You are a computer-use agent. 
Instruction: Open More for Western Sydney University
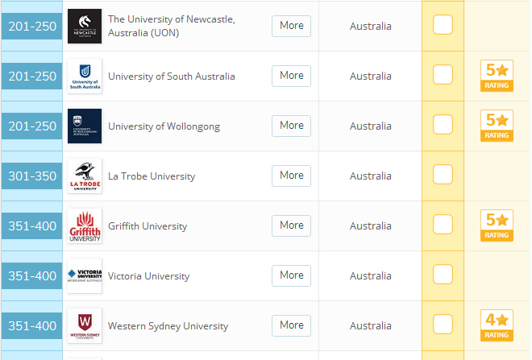[291, 325]
